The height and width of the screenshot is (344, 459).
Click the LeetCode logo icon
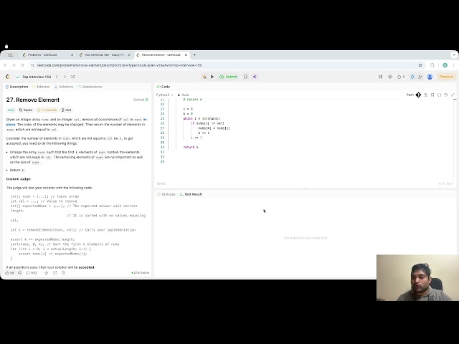(x=8, y=77)
